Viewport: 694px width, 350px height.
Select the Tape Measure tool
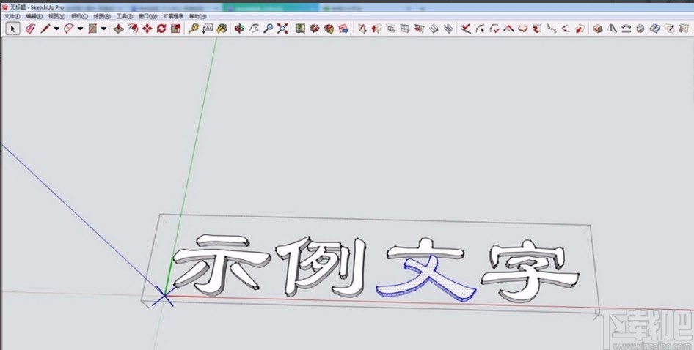(193, 29)
